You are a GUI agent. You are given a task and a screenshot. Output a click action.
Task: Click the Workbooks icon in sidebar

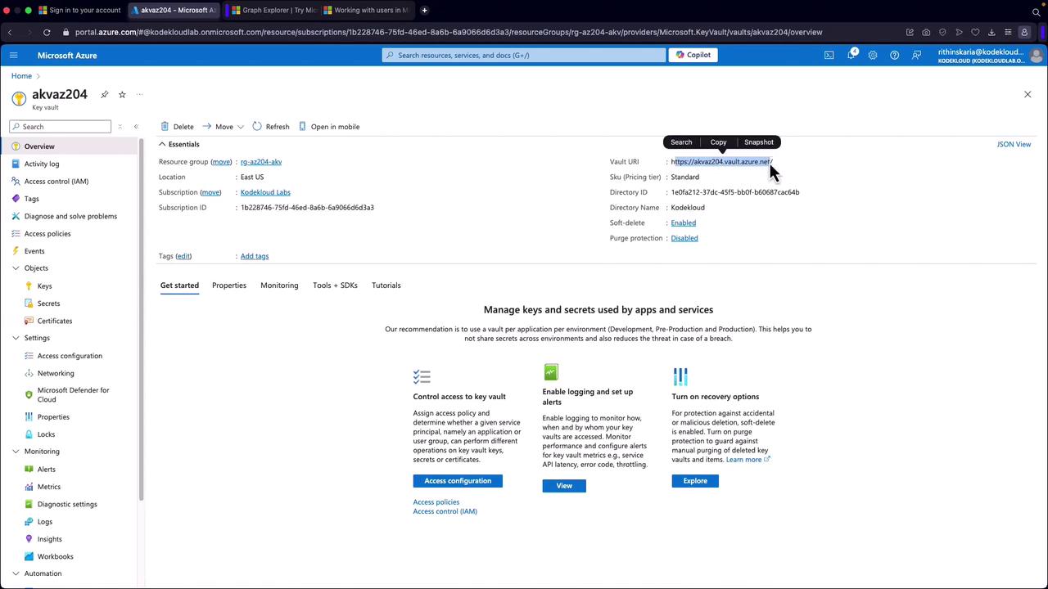pos(29,556)
